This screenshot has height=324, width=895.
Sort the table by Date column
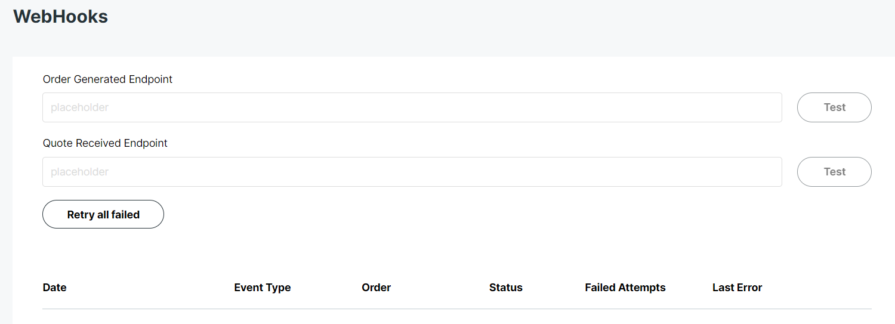54,288
